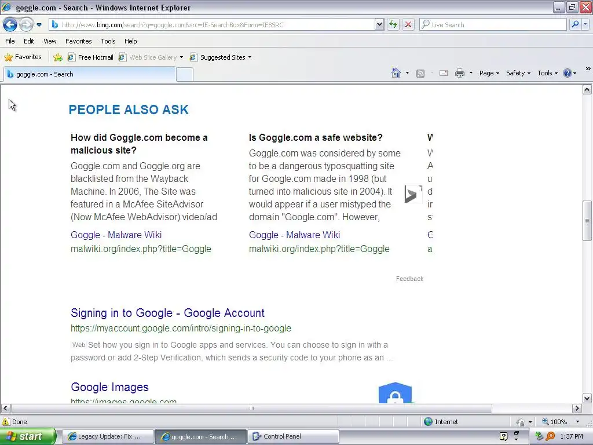This screenshot has width=593, height=445.
Task: Open first Goggle - Malware Wiki link
Action: pos(116,235)
